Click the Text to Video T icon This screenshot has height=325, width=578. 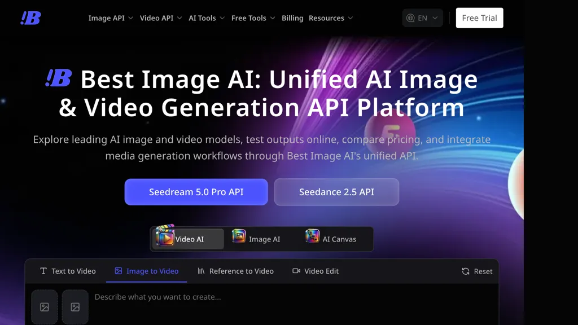click(x=43, y=271)
